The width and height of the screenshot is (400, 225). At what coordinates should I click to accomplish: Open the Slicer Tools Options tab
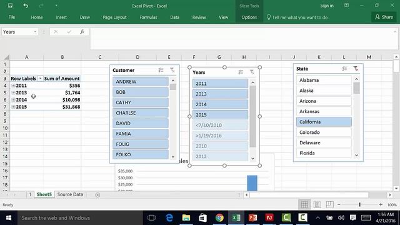click(x=249, y=17)
